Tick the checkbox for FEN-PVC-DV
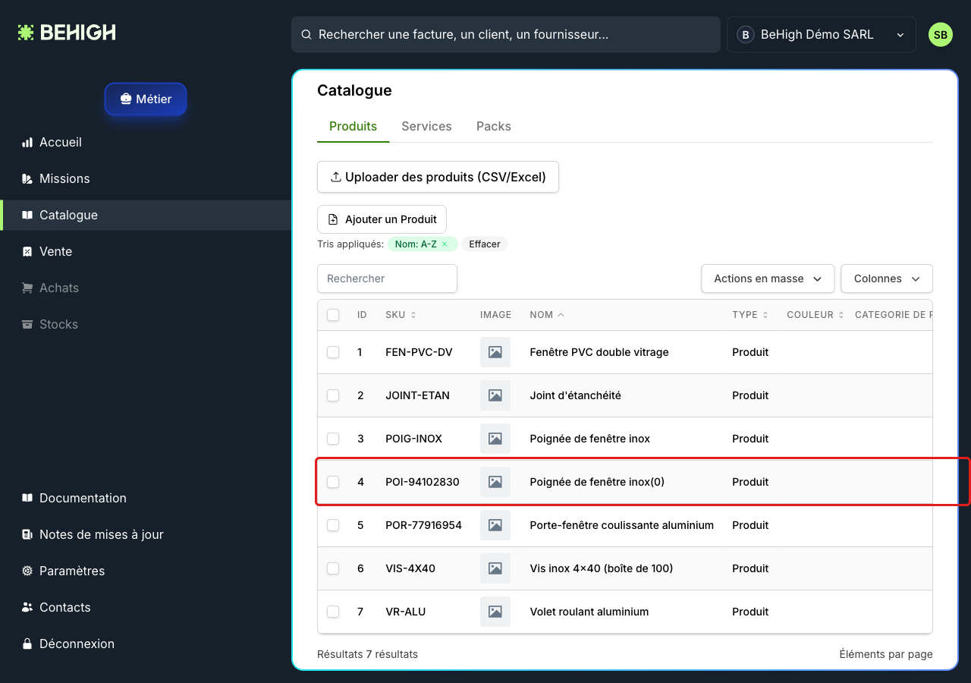Image resolution: width=971 pixels, height=683 pixels. pyautogui.click(x=333, y=352)
